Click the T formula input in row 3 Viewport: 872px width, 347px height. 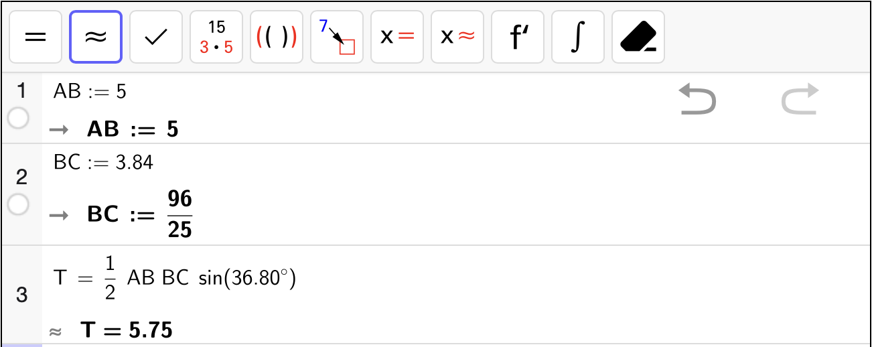(175, 278)
